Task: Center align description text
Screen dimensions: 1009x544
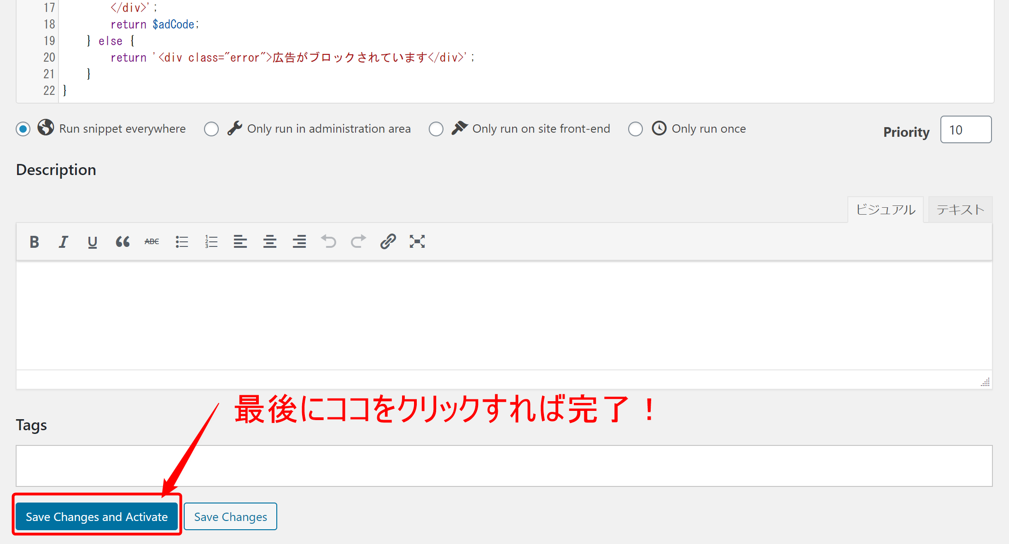Action: coord(270,242)
